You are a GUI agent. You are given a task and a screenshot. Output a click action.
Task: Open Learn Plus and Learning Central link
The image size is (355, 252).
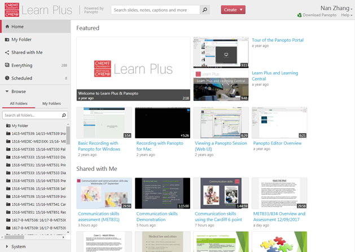pyautogui.click(x=275, y=76)
